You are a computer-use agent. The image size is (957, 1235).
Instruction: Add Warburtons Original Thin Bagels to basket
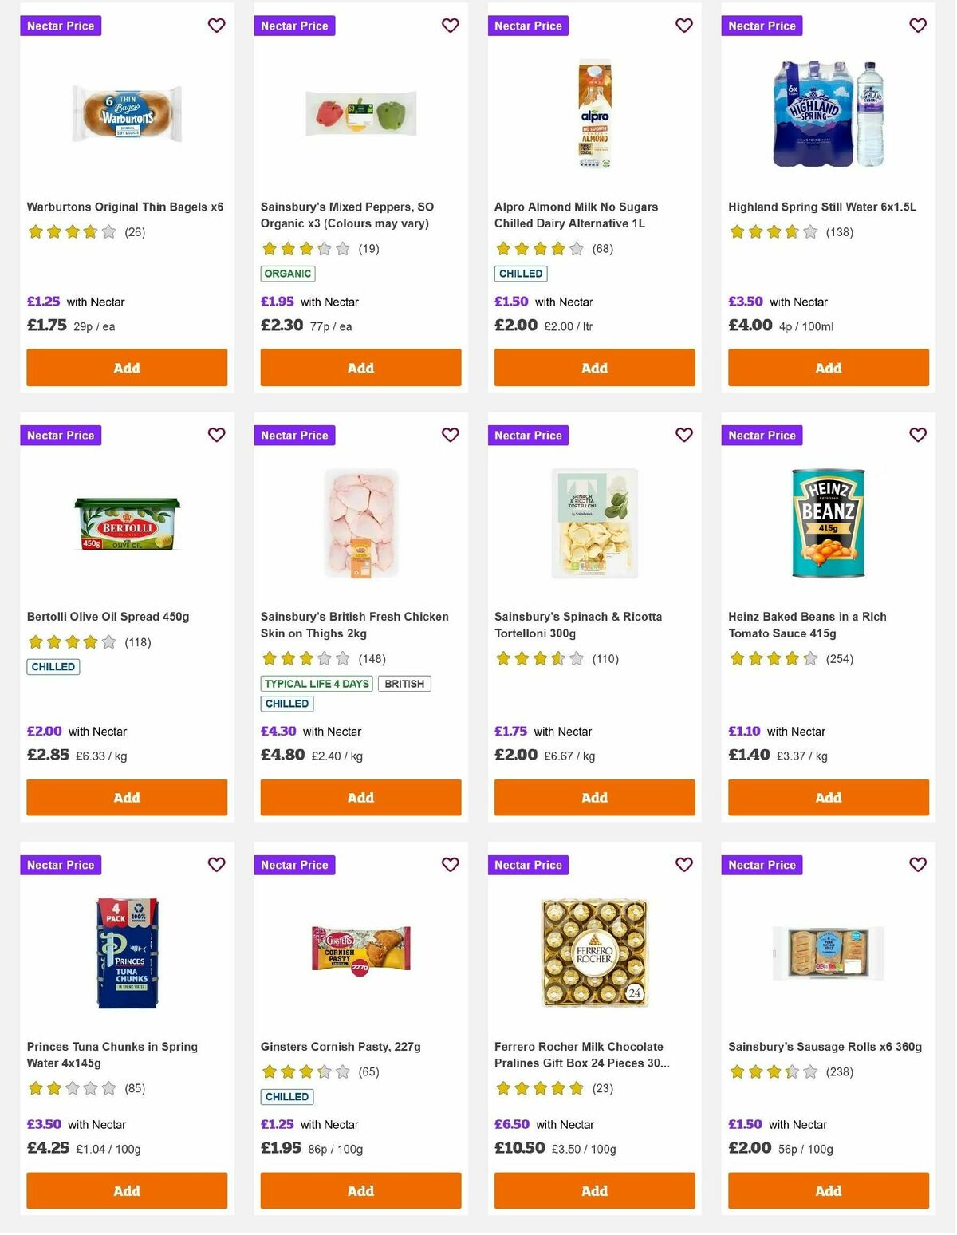pos(125,367)
